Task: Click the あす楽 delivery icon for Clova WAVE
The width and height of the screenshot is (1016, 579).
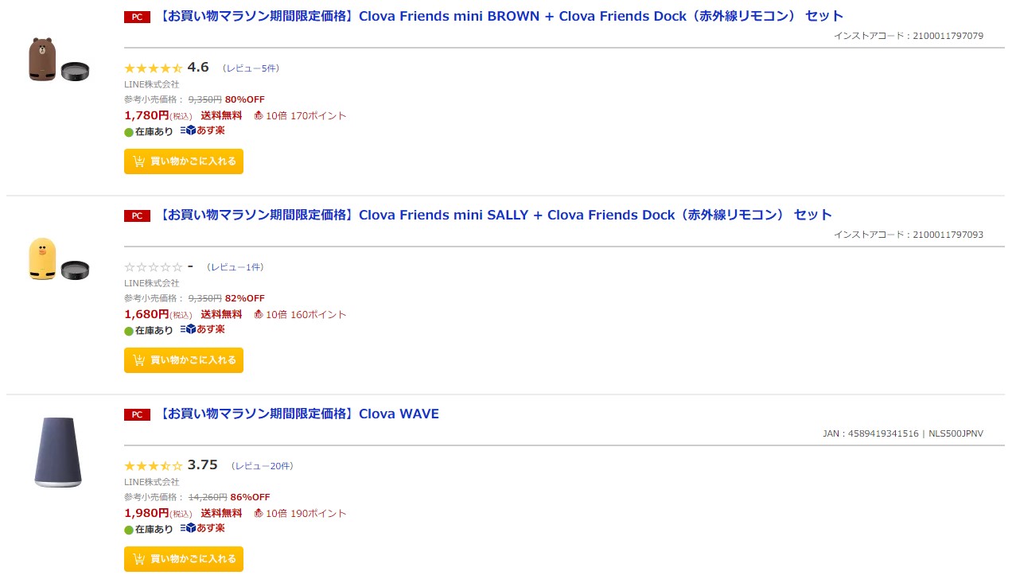Action: tap(203, 528)
